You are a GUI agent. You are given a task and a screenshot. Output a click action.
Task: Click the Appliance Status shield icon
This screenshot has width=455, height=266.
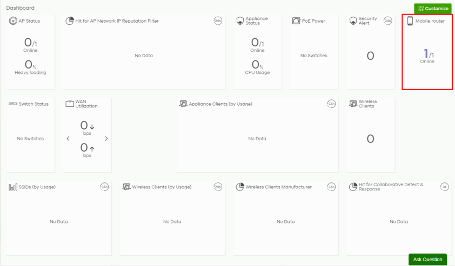click(240, 21)
